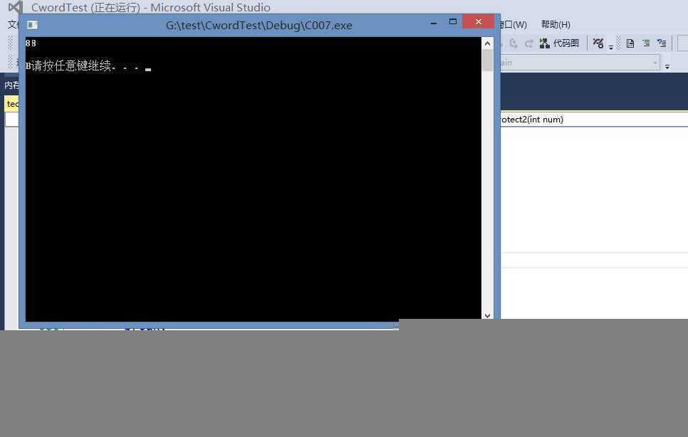The width and height of the screenshot is (688, 437).
Task: Open the grayed combo box arrow in second toolbar row
Action: coord(655,63)
